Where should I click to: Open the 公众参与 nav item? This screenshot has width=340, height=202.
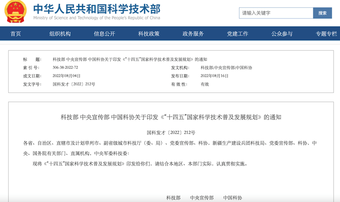point(282,34)
